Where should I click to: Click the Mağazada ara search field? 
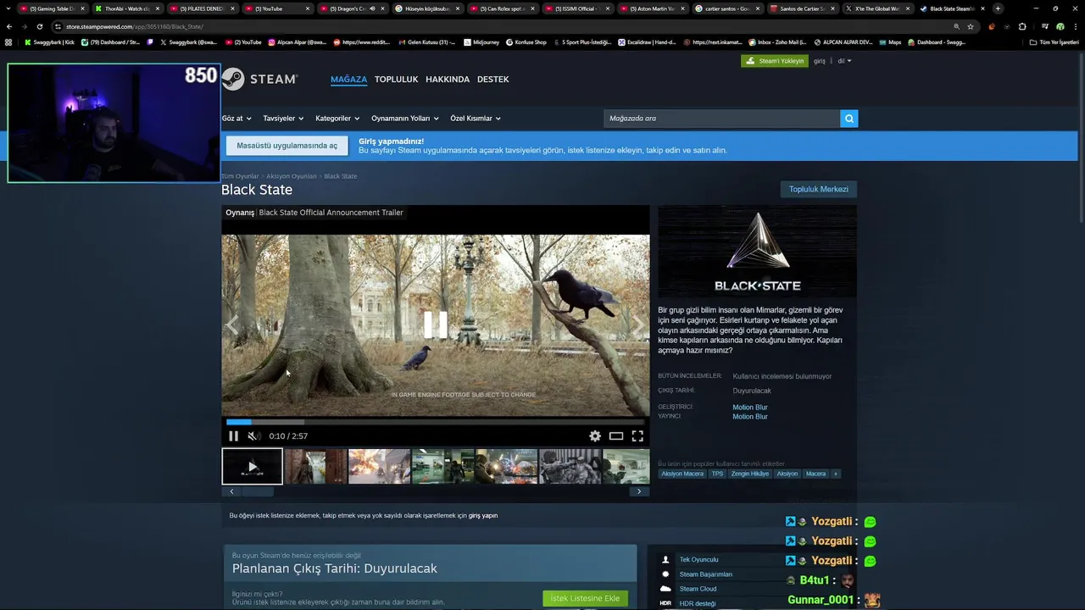tap(721, 119)
